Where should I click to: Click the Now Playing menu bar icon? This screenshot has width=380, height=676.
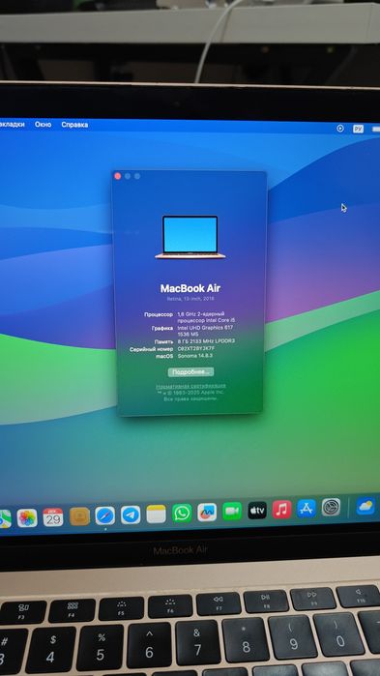pyautogui.click(x=340, y=128)
